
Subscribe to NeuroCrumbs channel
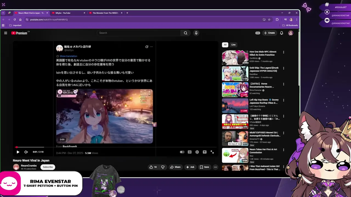coord(48,167)
